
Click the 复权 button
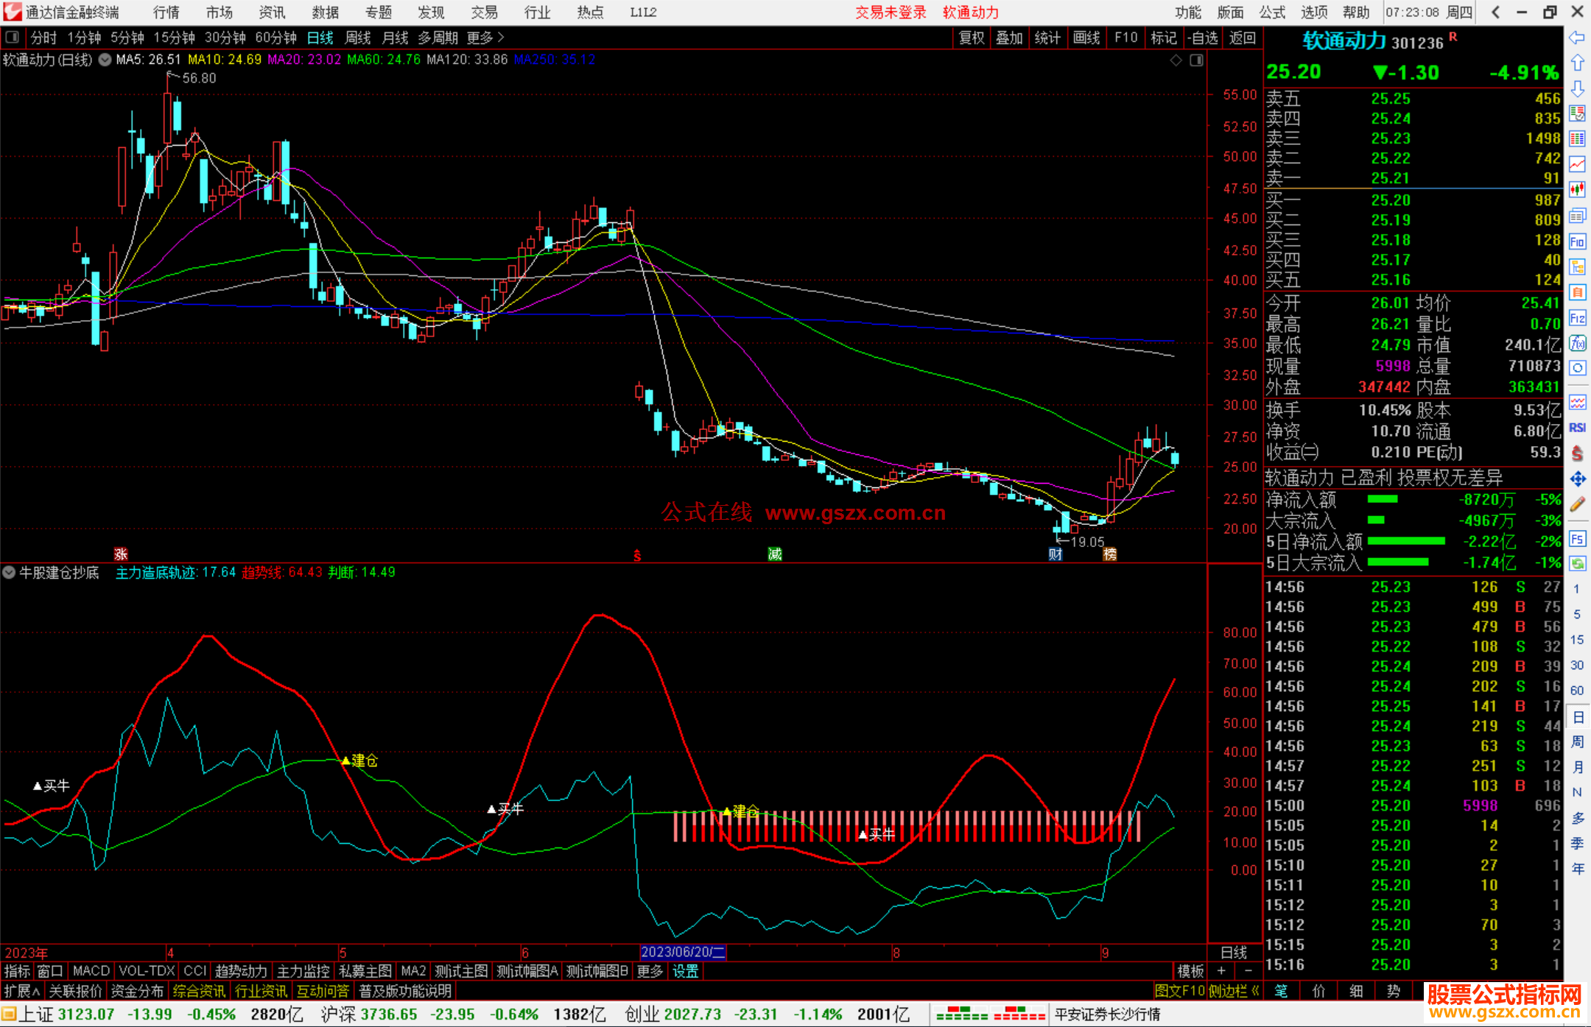pos(971,38)
